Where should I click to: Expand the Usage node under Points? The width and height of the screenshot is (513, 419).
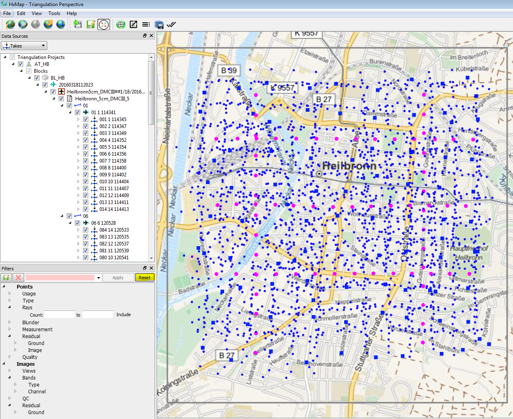pos(10,293)
